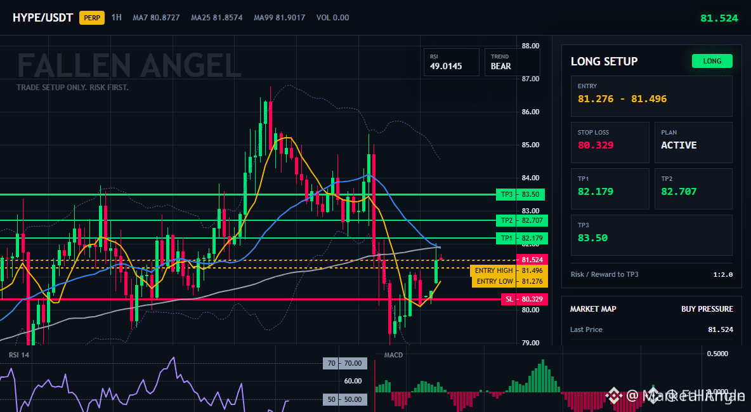Click the Risk / Reward to TP3 label
Screen dimensions: 751x412
(604, 274)
